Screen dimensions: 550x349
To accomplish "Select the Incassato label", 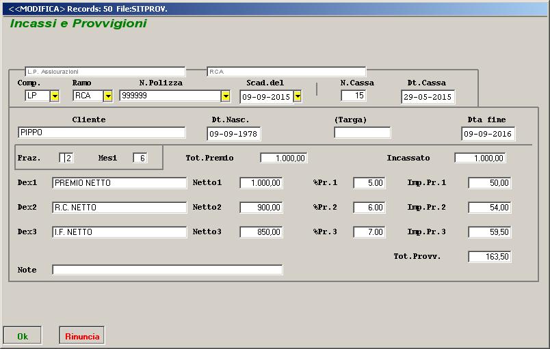I will [x=408, y=158].
